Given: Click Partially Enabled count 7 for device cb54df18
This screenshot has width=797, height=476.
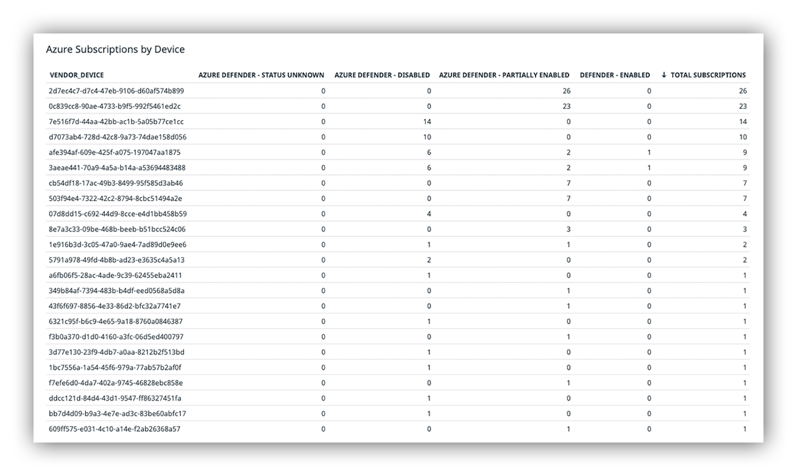Looking at the screenshot, I should coord(569,183).
